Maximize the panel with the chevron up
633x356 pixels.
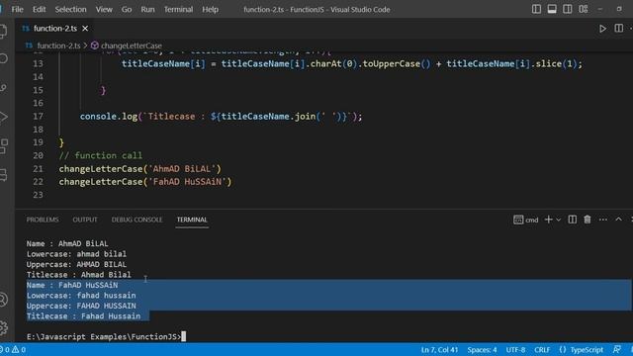pyautogui.click(x=618, y=220)
